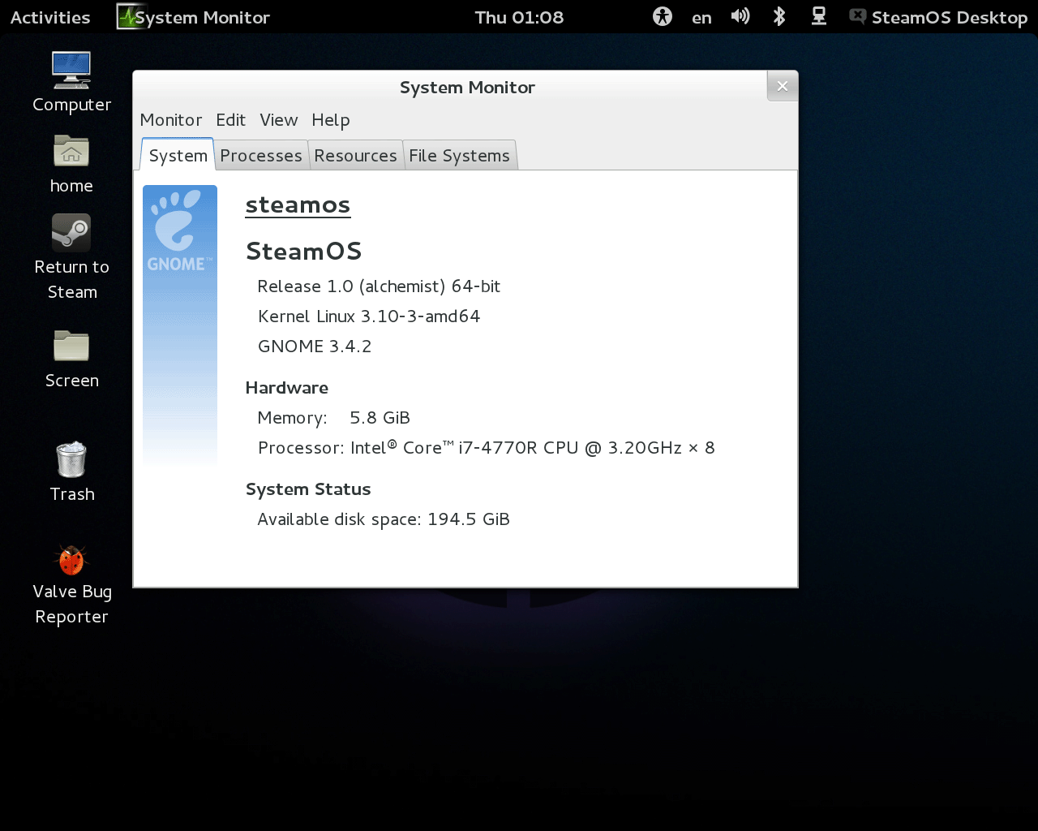Click the chat status icon beside SteamOS Desktop
Image resolution: width=1038 pixels, height=831 pixels.
(857, 16)
